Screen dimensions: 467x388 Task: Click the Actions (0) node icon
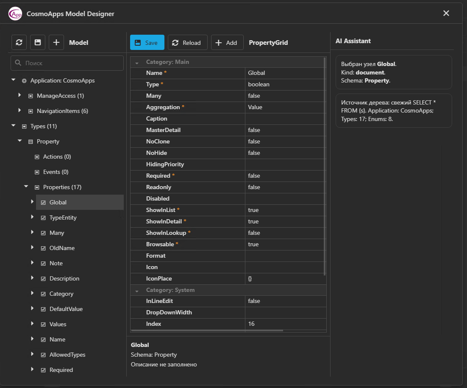click(x=37, y=157)
